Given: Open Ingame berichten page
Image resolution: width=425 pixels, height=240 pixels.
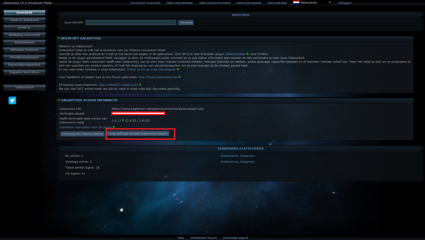Looking at the screenshot, I should (x=24, y=72).
